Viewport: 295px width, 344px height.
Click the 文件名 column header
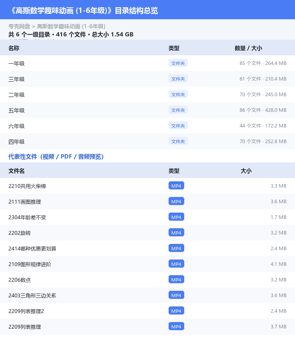(17, 171)
